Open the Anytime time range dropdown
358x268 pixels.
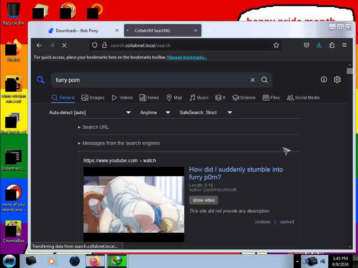click(x=155, y=113)
